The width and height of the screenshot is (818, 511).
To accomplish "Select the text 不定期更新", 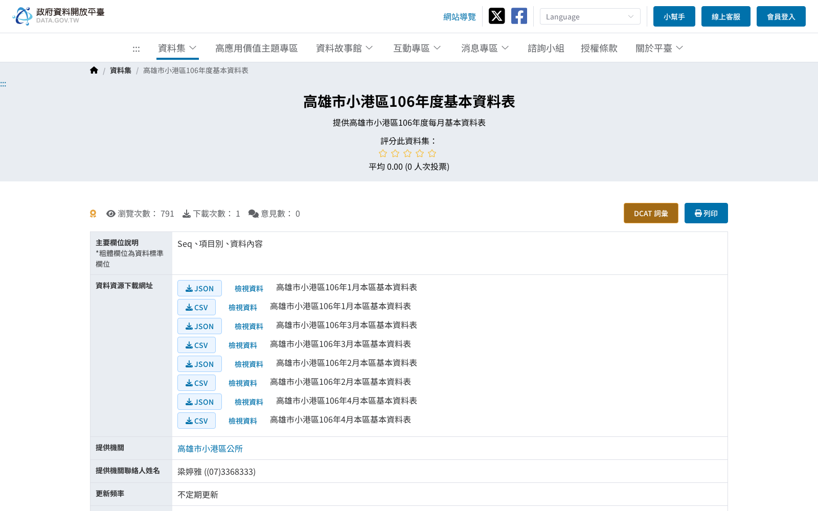I will pos(198,495).
